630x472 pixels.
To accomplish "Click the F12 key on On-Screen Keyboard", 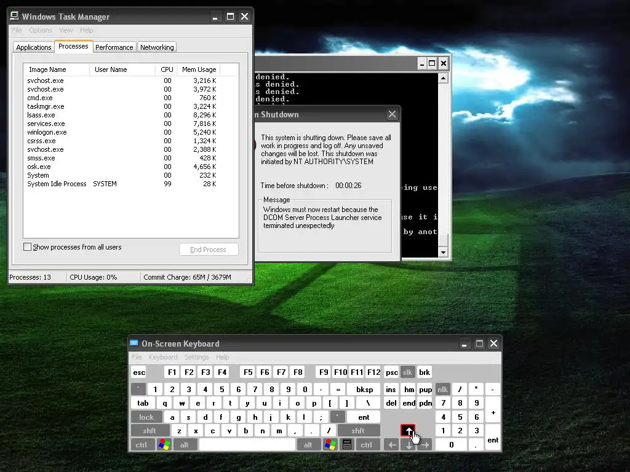I will [373, 372].
